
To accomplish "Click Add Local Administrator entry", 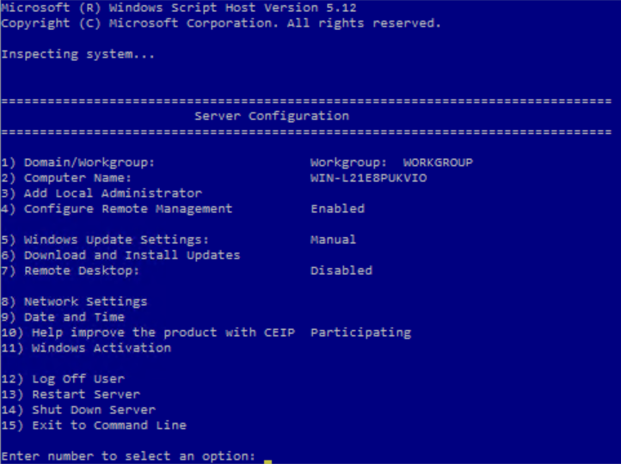I will (101, 193).
